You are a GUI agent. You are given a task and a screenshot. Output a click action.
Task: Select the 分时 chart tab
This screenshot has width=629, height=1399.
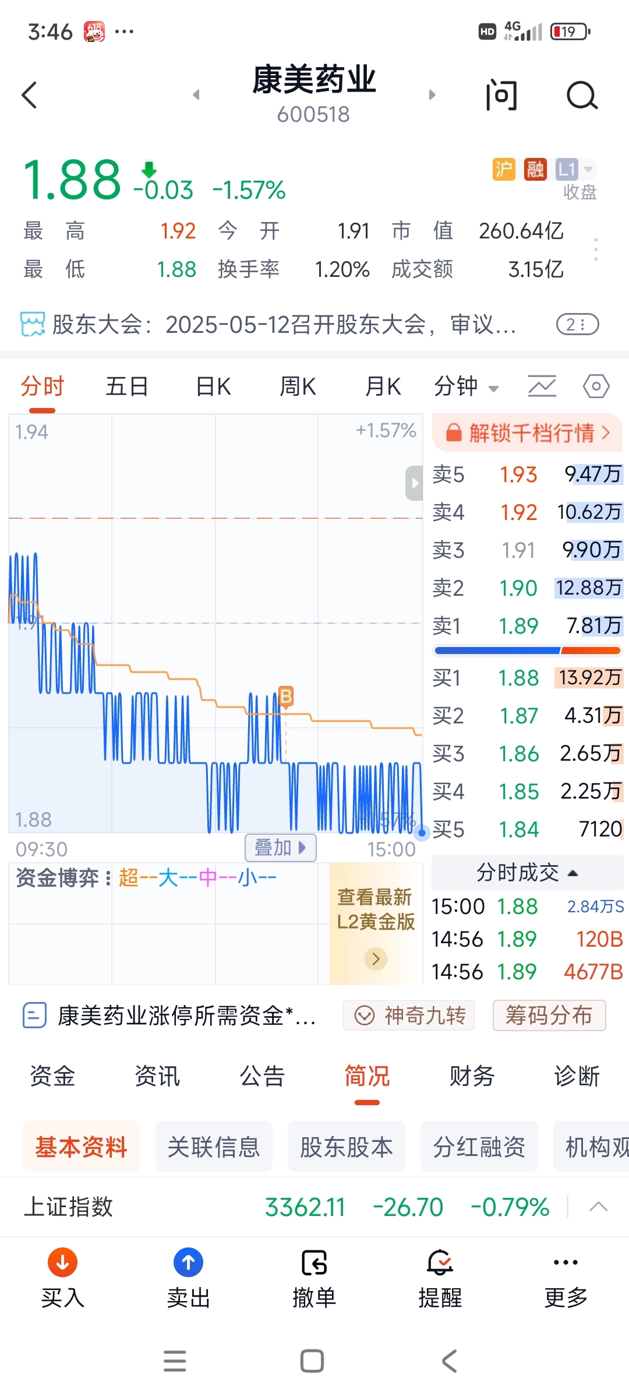(x=42, y=386)
